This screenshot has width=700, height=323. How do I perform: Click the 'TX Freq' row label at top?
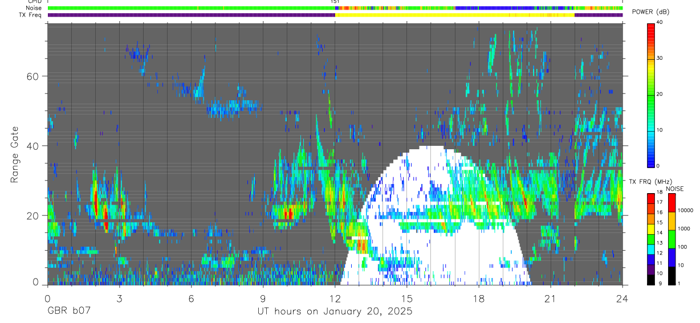click(x=31, y=15)
